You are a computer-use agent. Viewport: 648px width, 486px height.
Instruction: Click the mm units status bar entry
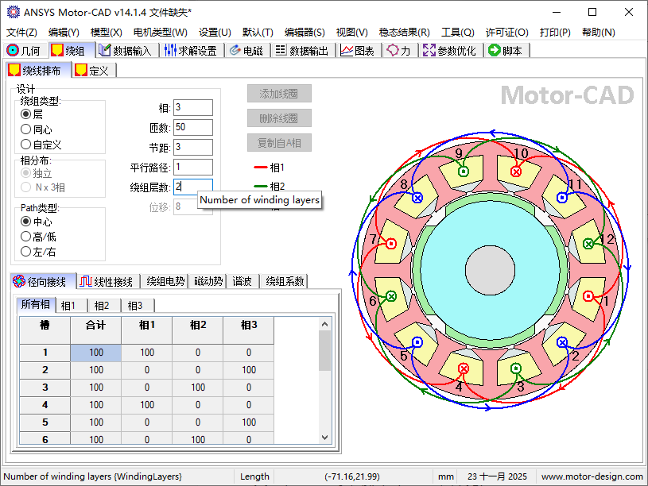(446, 476)
